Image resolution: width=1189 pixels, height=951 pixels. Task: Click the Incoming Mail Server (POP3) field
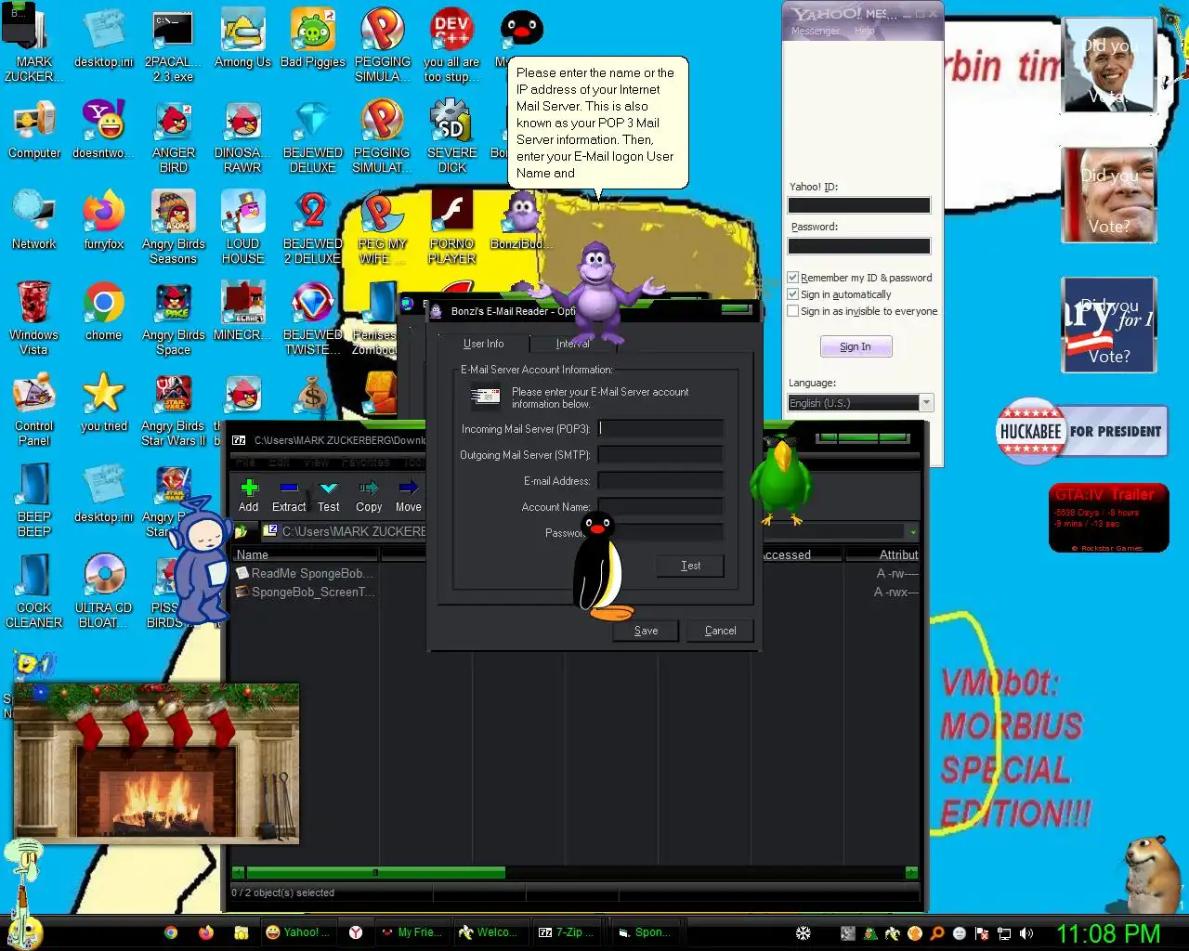660,428
